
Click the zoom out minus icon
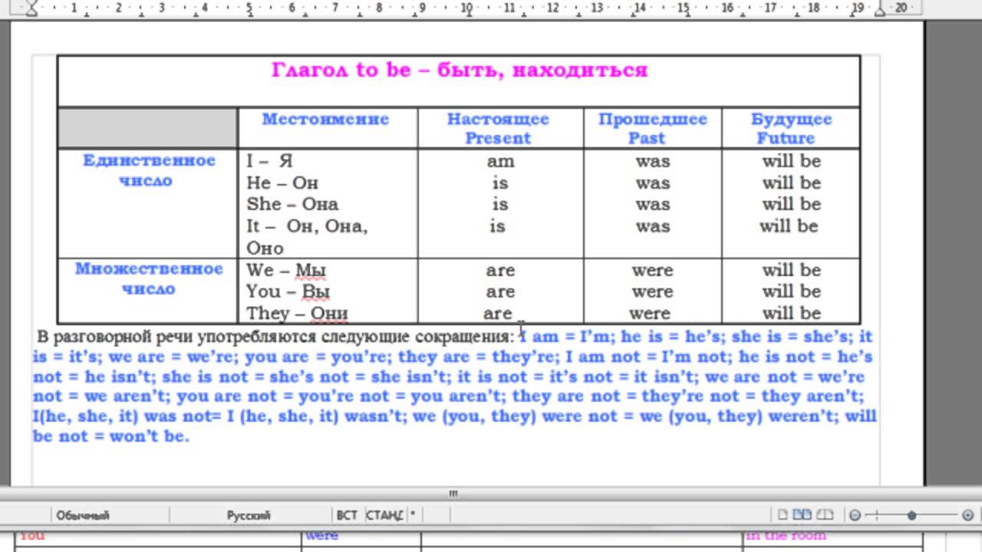(855, 515)
